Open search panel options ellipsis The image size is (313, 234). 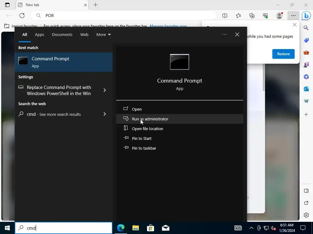pos(224,34)
